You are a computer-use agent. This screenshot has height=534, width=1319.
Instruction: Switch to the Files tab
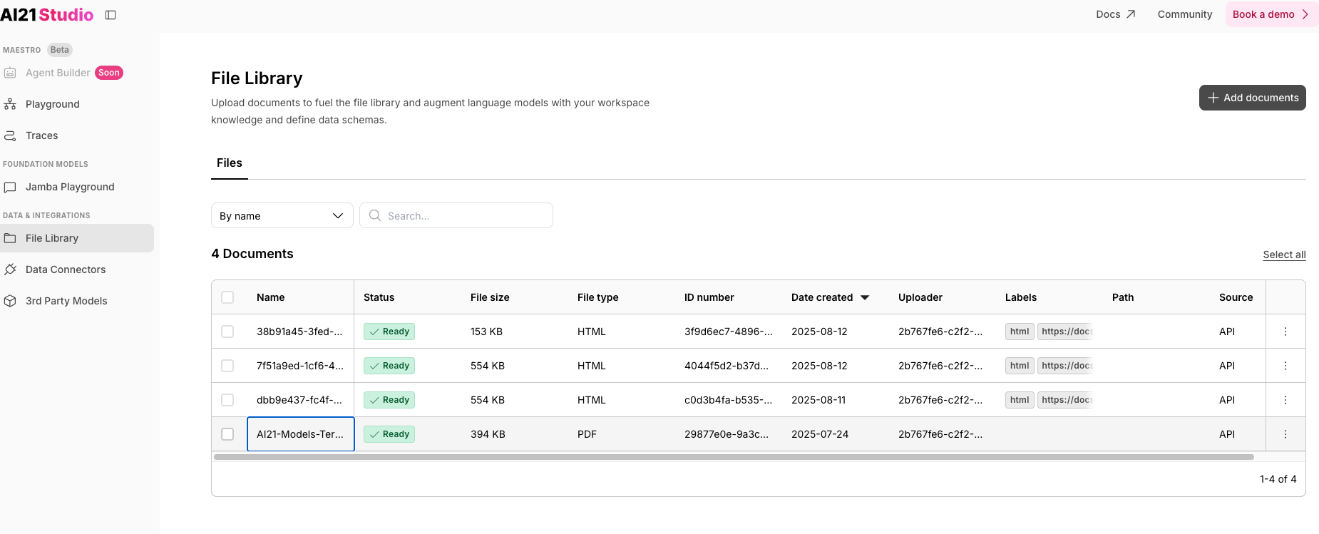tap(230, 163)
